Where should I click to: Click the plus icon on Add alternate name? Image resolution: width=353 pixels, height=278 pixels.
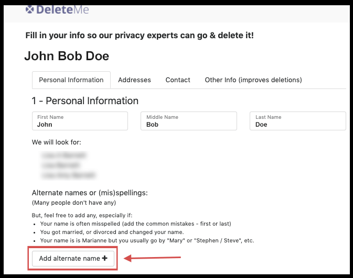104,258
